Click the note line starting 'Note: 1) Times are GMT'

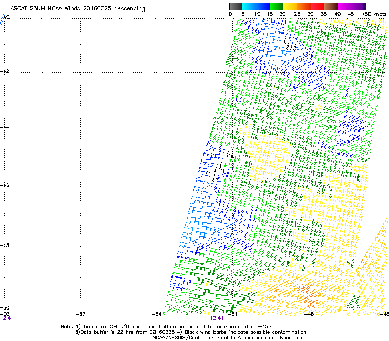click(x=166, y=327)
